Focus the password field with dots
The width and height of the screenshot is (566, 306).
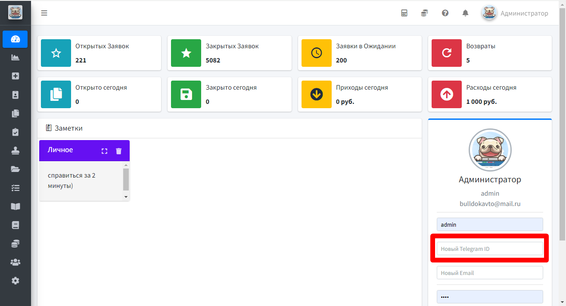[x=490, y=297]
